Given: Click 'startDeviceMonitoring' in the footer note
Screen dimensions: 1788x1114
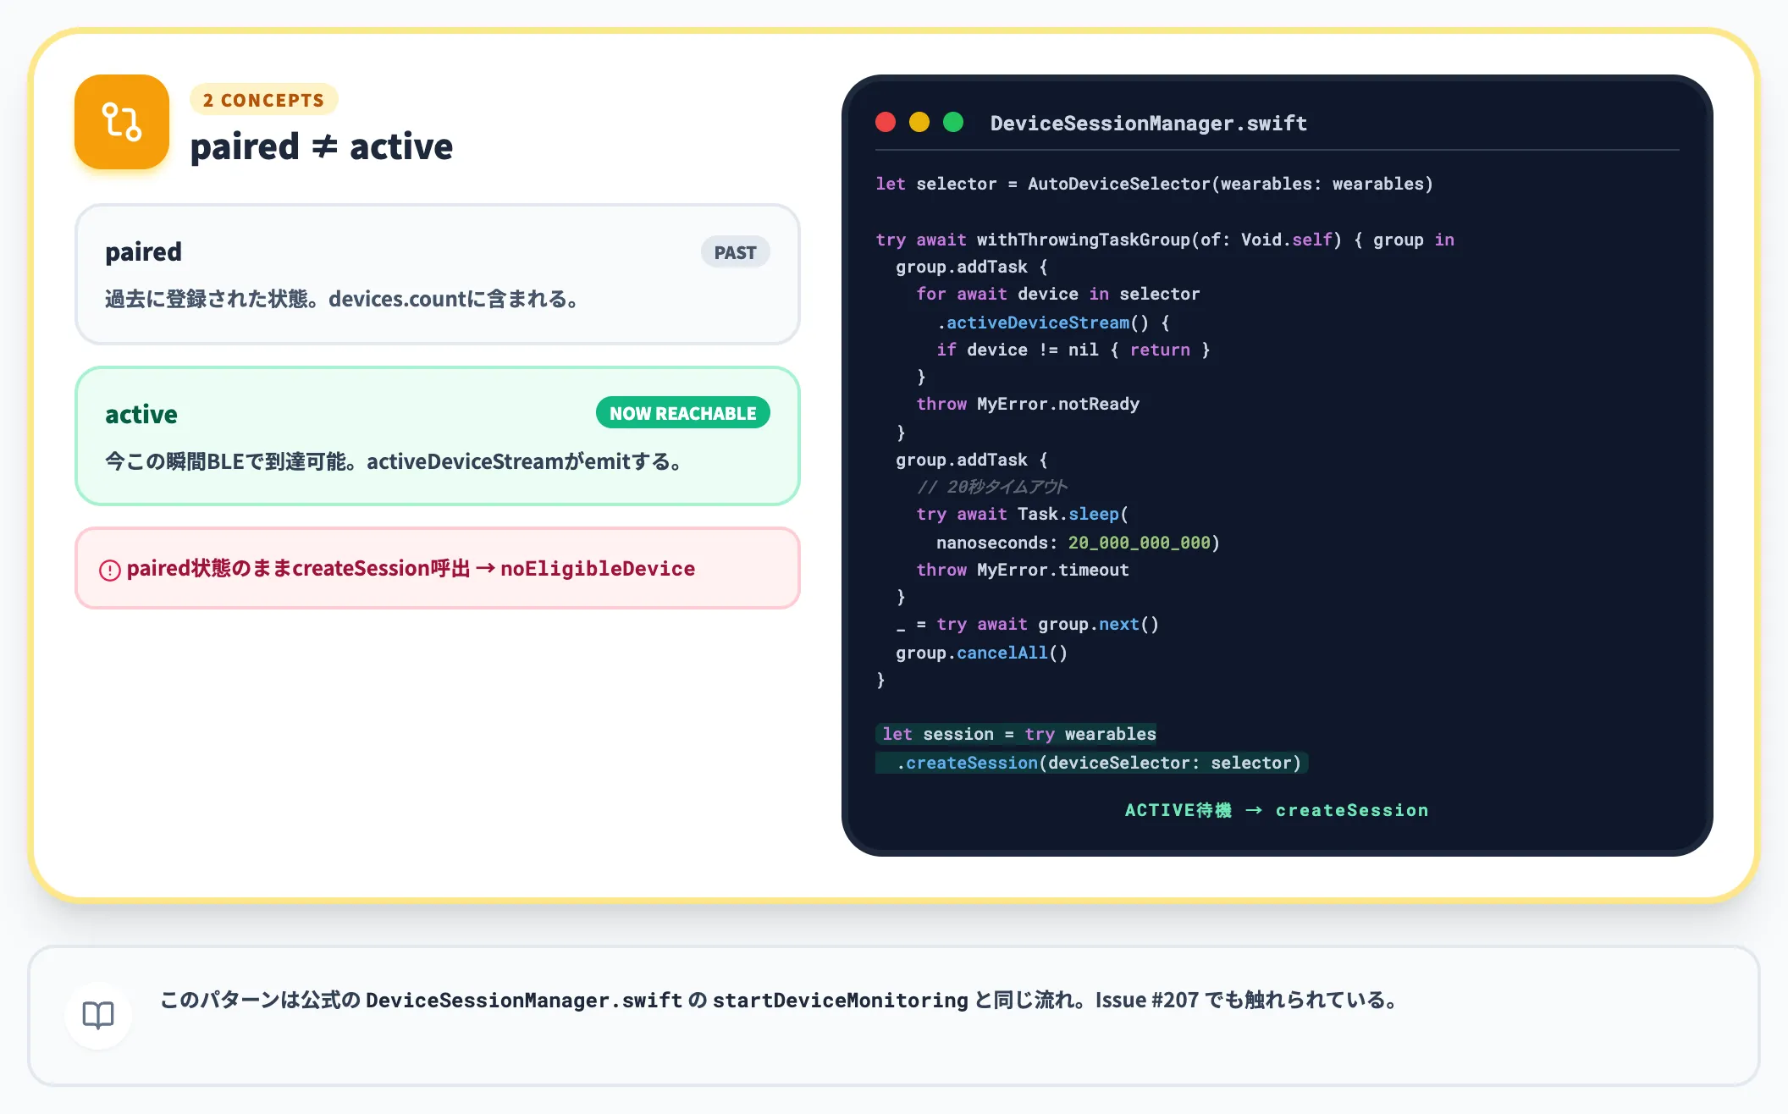Looking at the screenshot, I should coord(840,1000).
